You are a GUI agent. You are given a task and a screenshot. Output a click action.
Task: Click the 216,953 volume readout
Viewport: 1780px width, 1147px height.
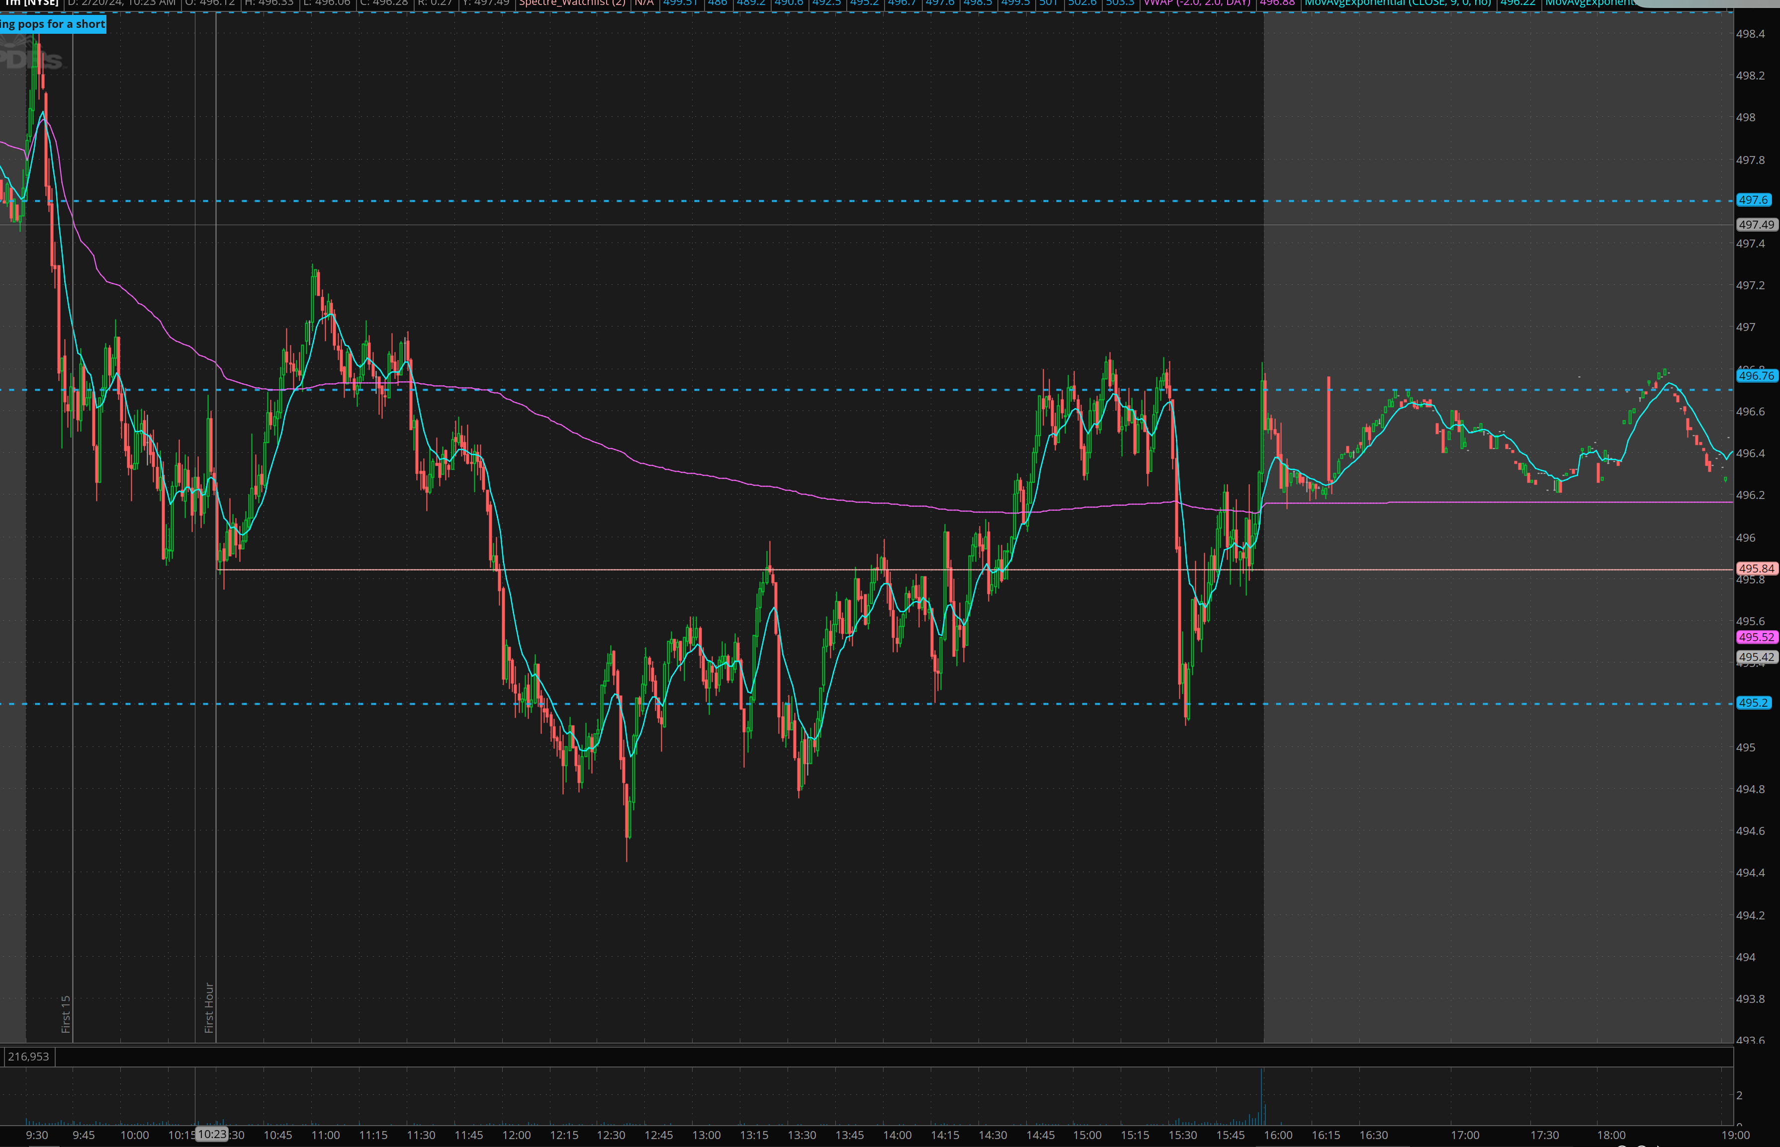[28, 1056]
